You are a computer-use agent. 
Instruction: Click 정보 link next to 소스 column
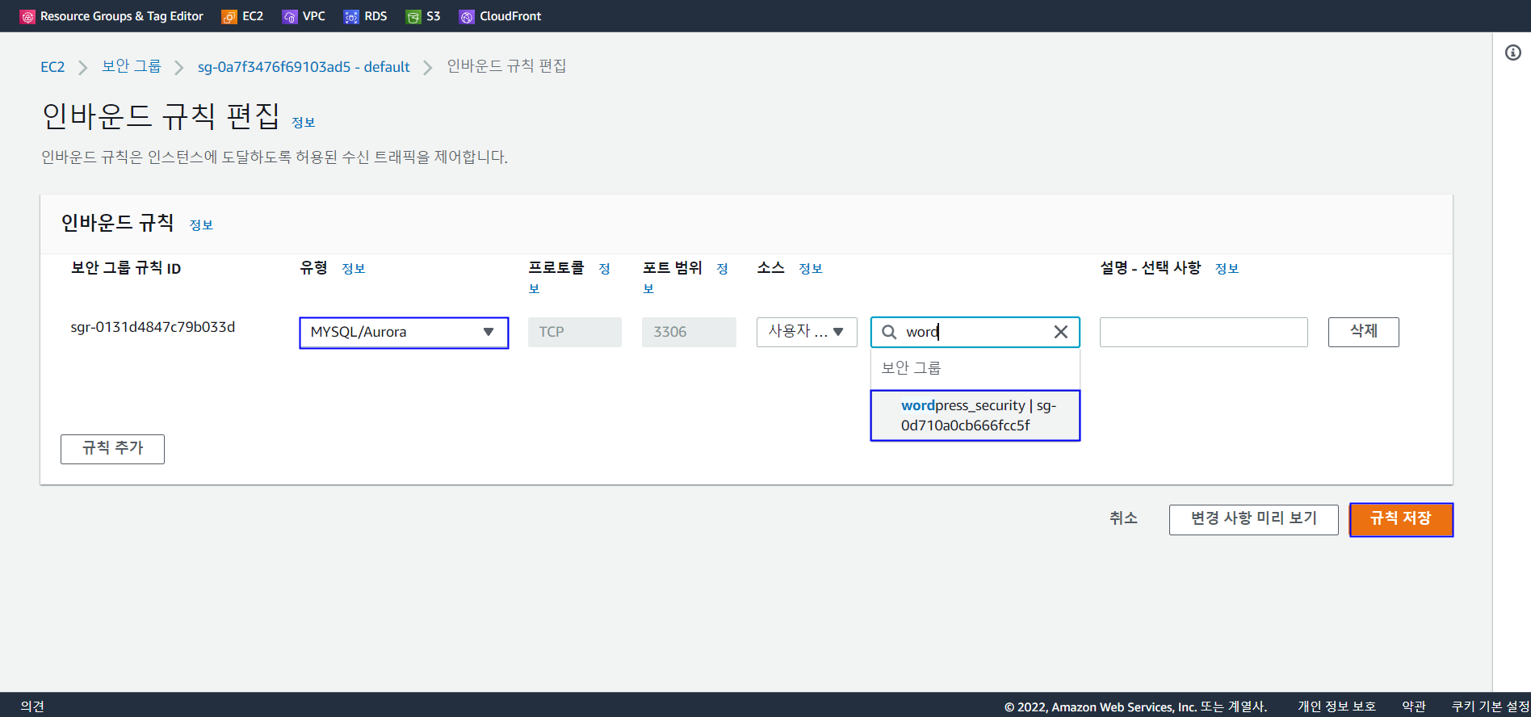[811, 269]
